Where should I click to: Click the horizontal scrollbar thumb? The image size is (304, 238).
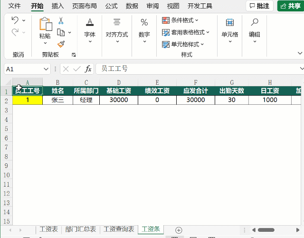[x=266, y=230]
